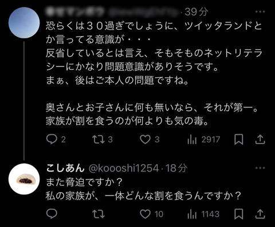Like the first tweet with 3 likes

150,140
